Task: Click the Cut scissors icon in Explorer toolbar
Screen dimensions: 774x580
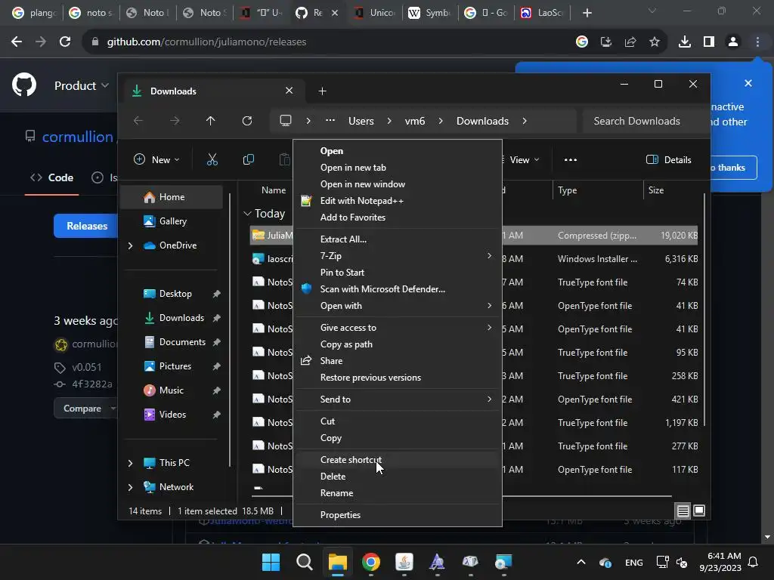Action: coord(212,159)
